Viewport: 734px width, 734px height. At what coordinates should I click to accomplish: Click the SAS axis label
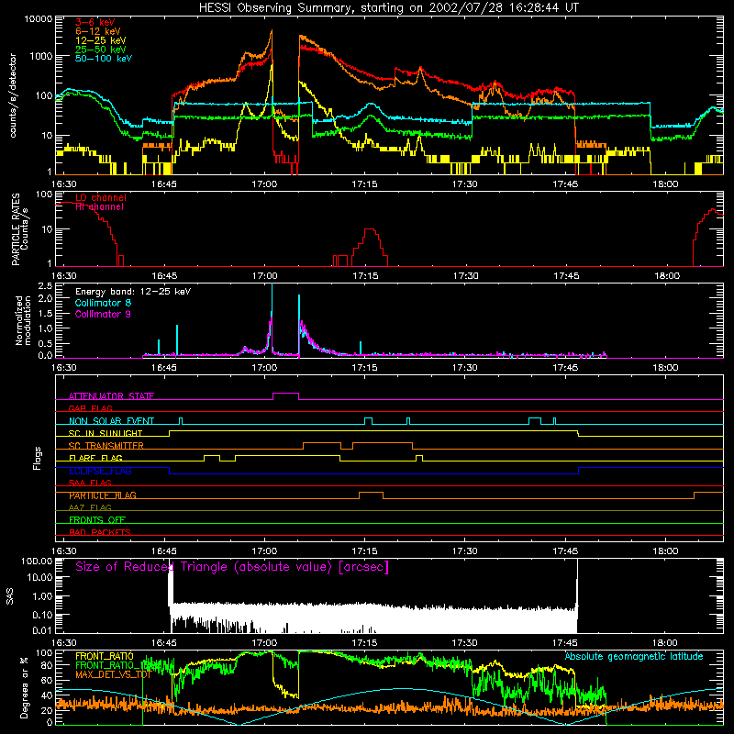[x=10, y=595]
